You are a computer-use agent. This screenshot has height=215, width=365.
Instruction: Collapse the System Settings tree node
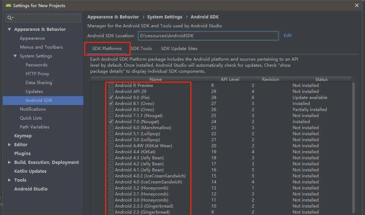(15, 56)
